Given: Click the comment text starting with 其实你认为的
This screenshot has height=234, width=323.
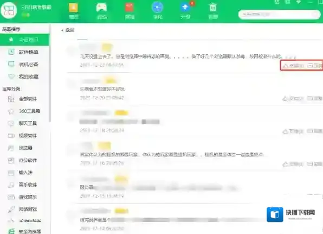Looking at the screenshot, I should pos(171,155).
